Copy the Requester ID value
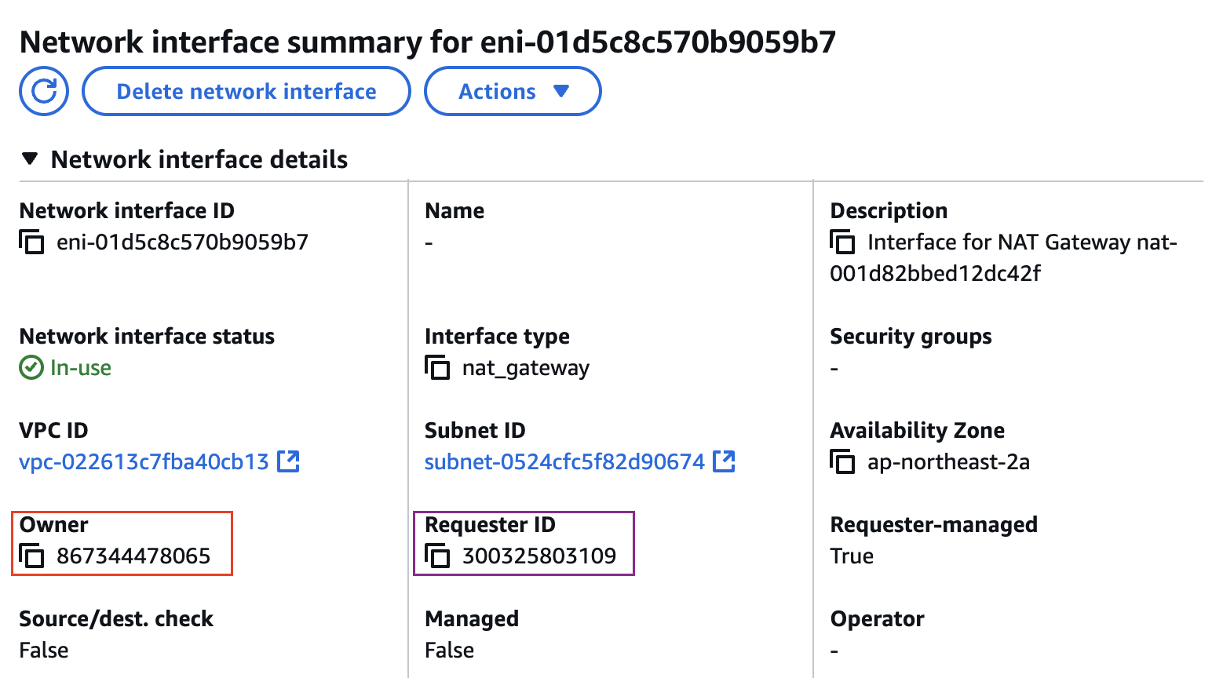 click(437, 556)
